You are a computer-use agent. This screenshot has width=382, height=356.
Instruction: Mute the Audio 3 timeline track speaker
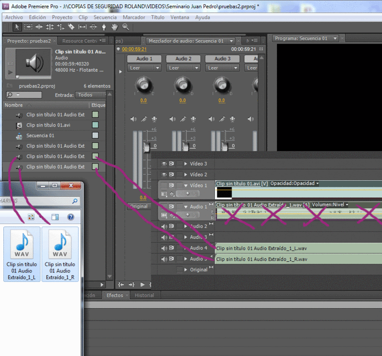(164, 237)
